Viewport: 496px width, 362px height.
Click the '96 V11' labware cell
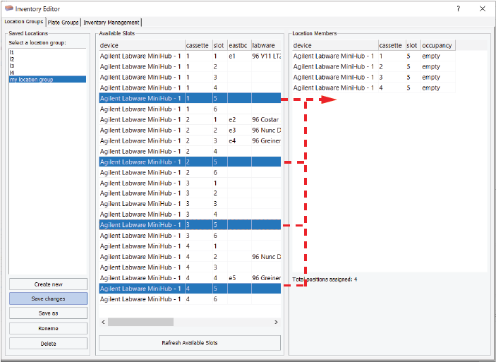coord(266,56)
